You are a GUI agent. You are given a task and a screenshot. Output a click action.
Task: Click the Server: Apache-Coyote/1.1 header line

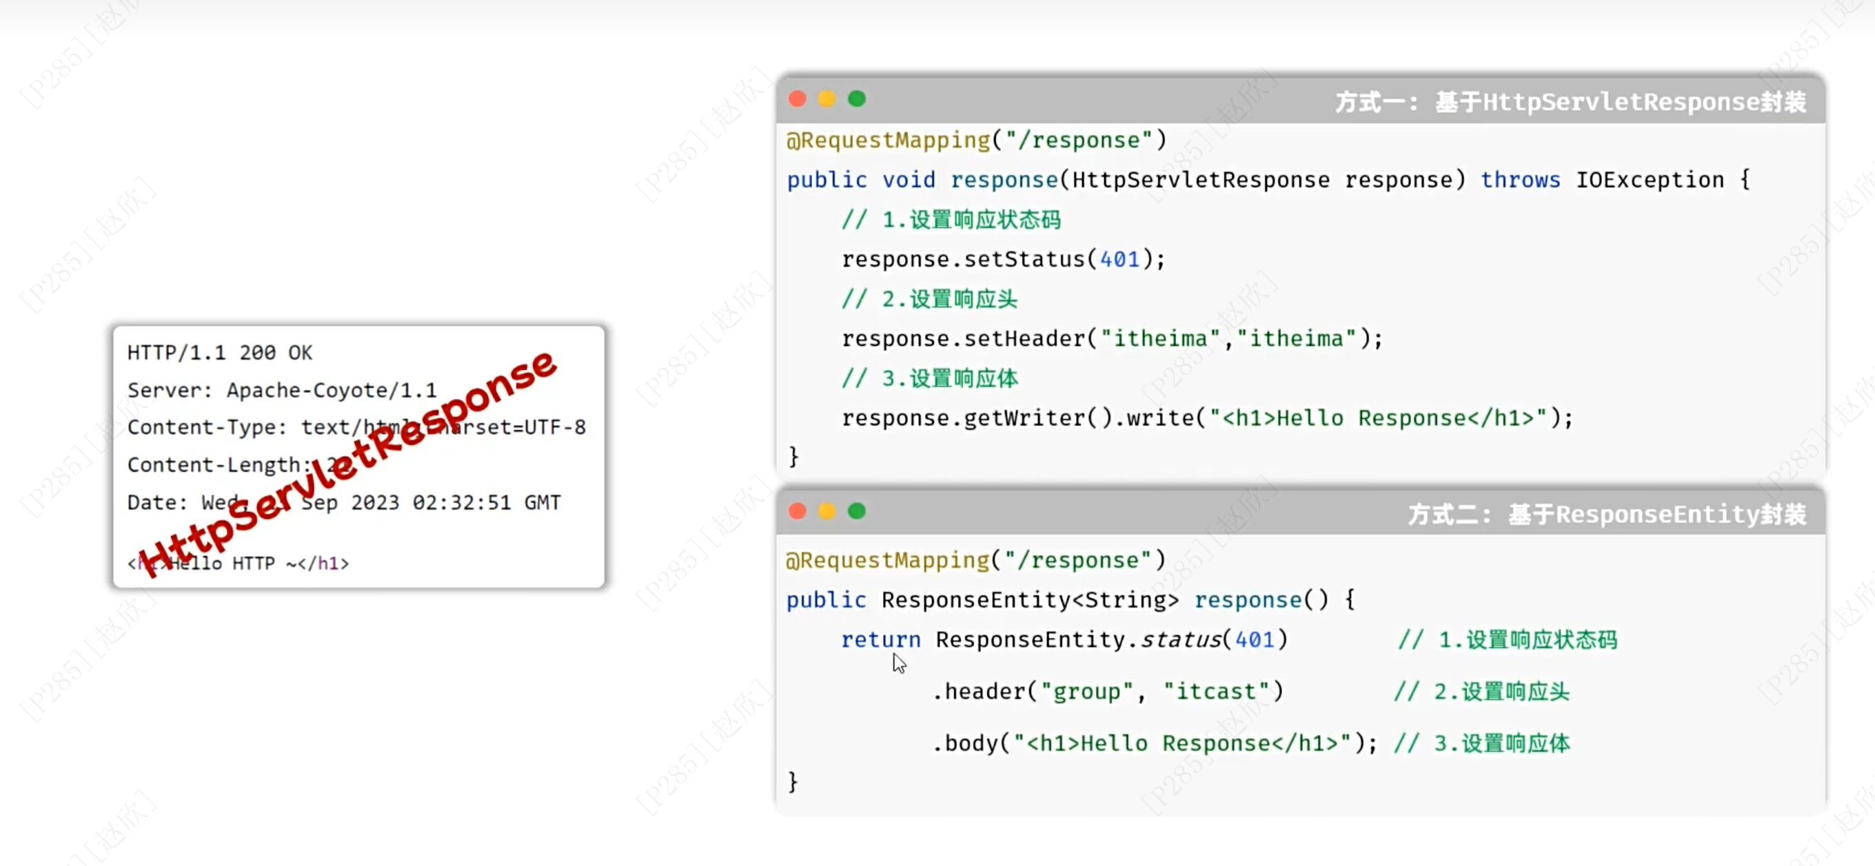[282, 391]
